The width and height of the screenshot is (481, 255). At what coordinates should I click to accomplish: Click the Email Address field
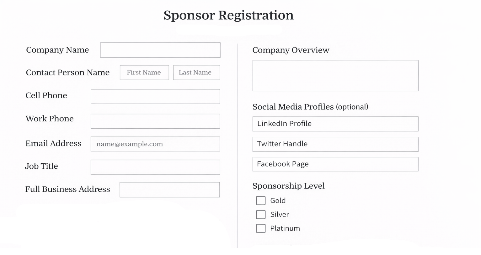(155, 144)
